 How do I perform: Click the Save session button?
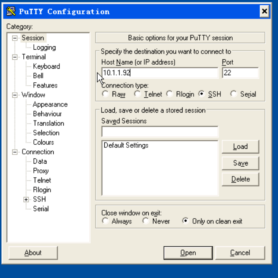tap(241, 163)
